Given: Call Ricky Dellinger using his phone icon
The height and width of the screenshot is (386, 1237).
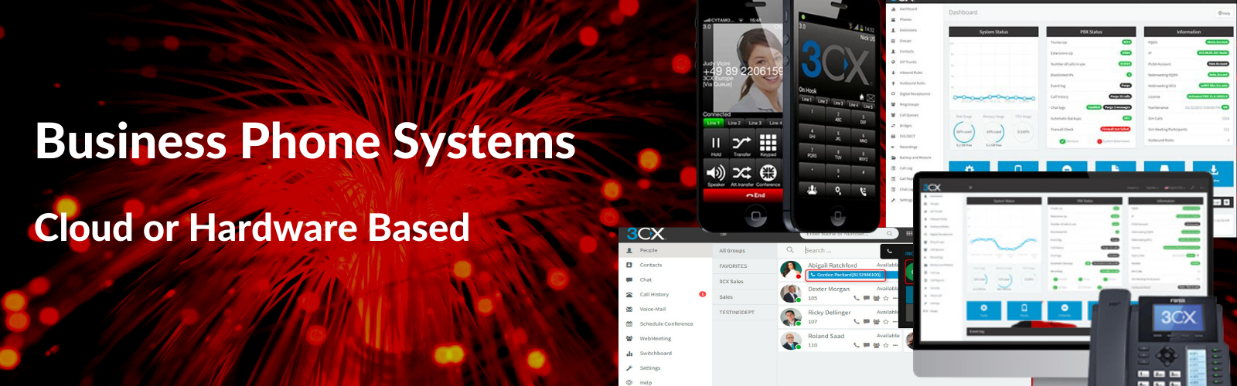Looking at the screenshot, I should [x=856, y=321].
